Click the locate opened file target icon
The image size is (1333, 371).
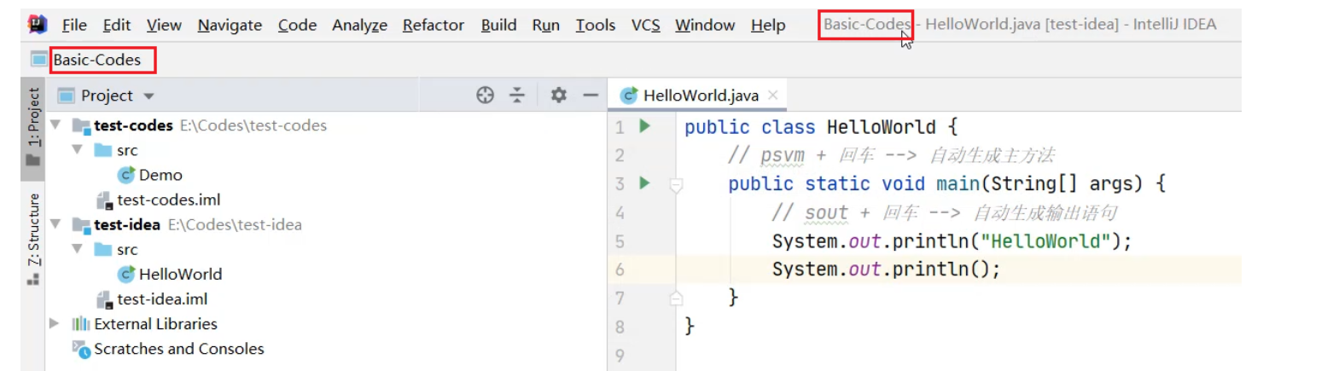pyautogui.click(x=485, y=96)
